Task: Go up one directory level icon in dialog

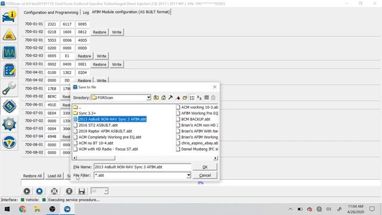Action: pyautogui.click(x=156, y=98)
